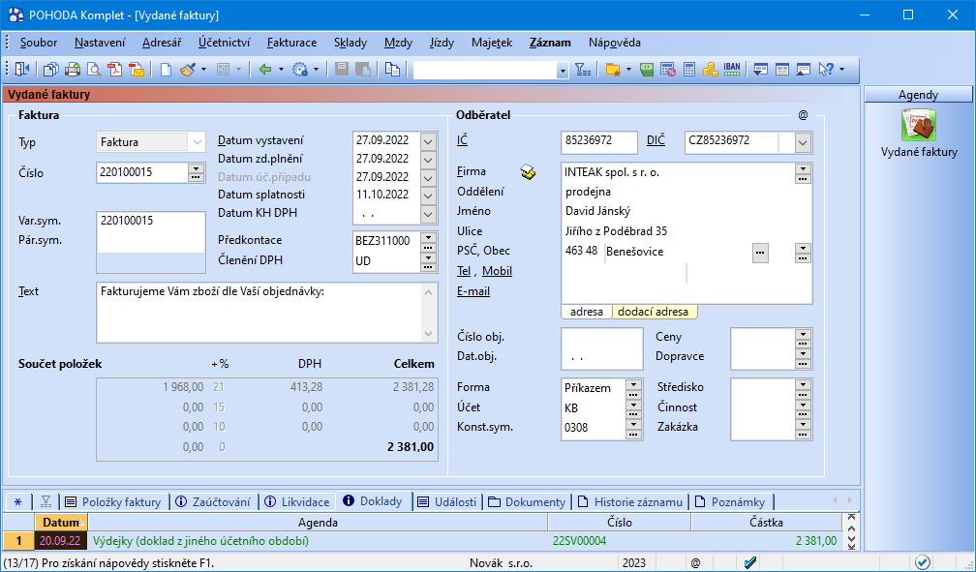The height and width of the screenshot is (572, 976).
Task: Click the yellow Firma address book icon
Action: click(x=528, y=172)
